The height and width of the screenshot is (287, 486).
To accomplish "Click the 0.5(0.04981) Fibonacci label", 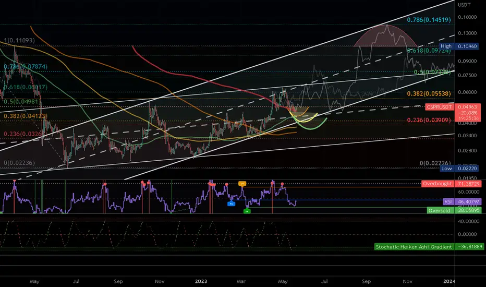I will 21,101.
